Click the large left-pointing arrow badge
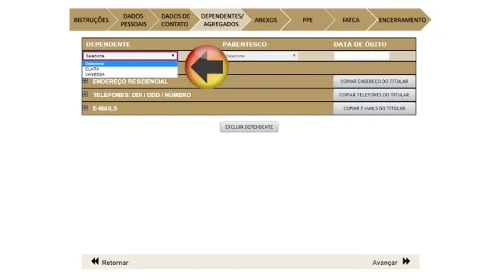The height and width of the screenshot is (279, 497). click(207, 67)
